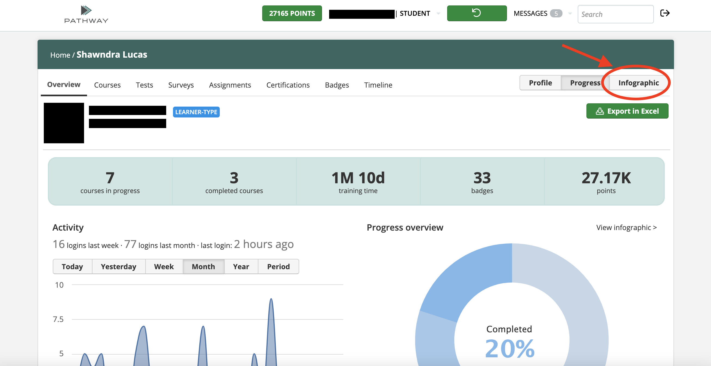Switch to Infographic view toggle
This screenshot has height=366, width=711.
coord(638,83)
